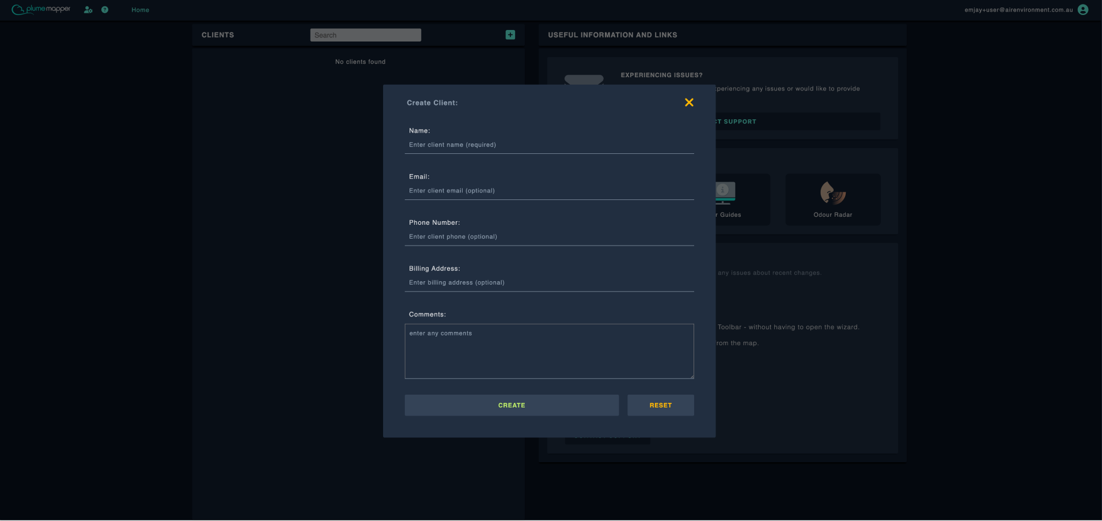Click the Clients search field

click(x=366, y=35)
